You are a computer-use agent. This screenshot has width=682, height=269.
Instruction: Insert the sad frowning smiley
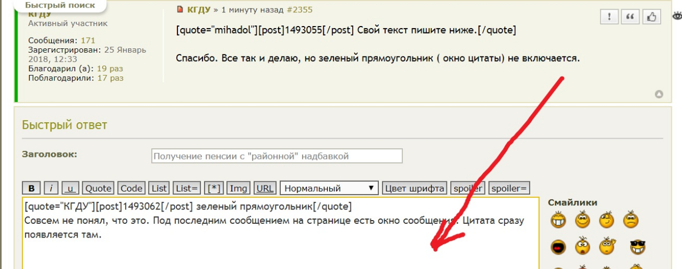click(x=631, y=220)
